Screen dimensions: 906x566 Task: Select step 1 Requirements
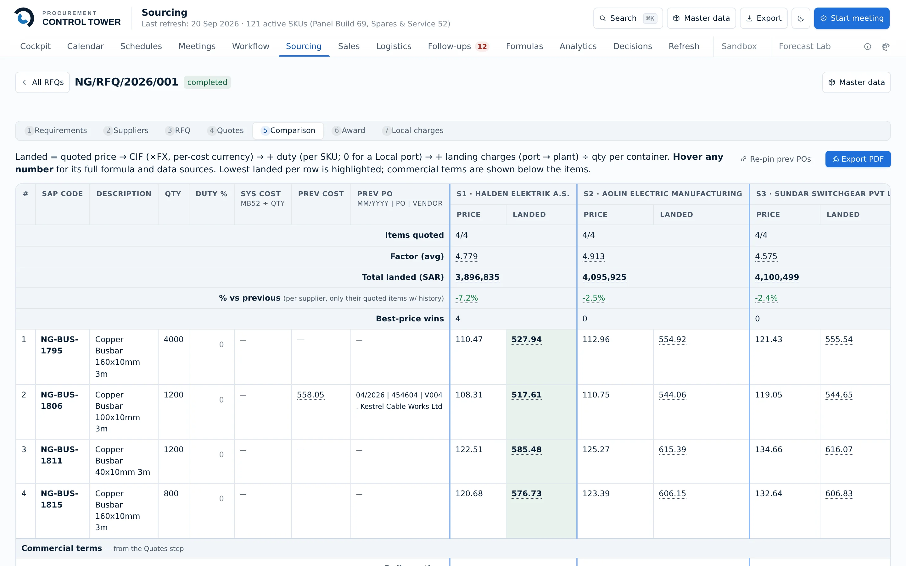click(56, 130)
